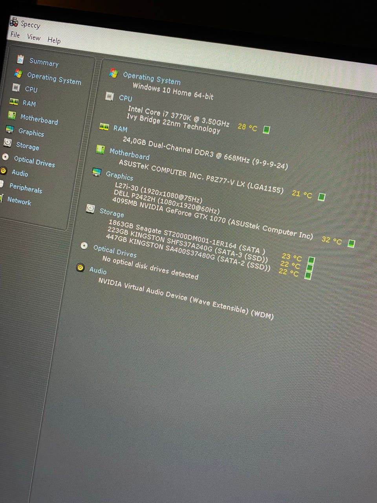
Task: Click the CPU chip icon in summary pane
Action: [110, 96]
